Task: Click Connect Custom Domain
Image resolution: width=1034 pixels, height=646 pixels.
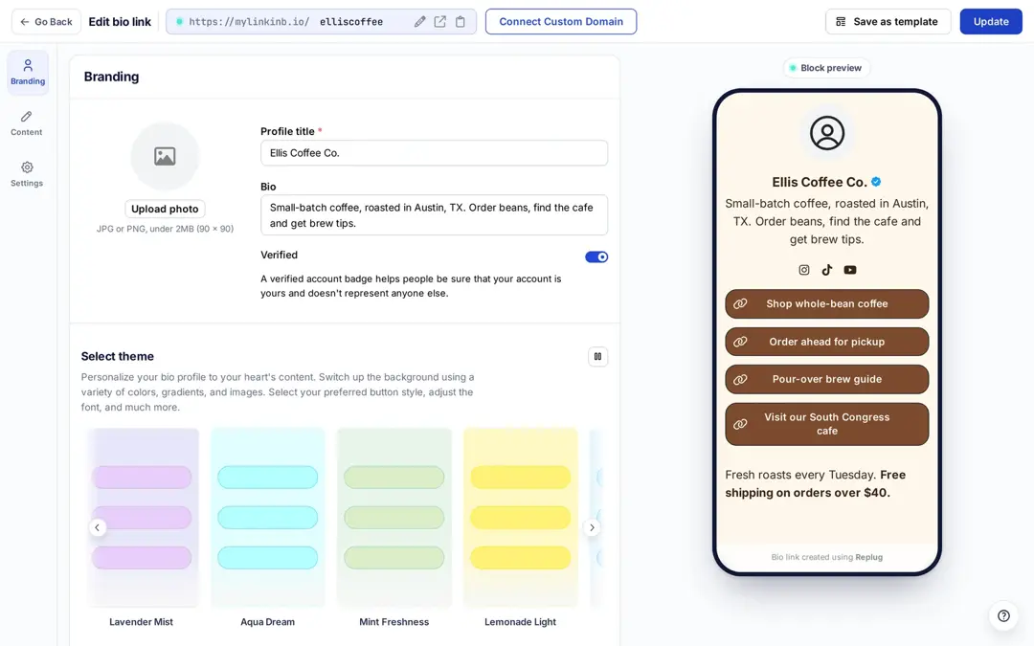Action: [x=561, y=22]
